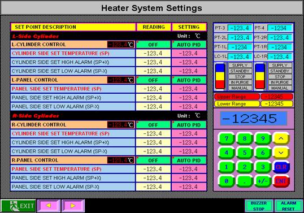The height and width of the screenshot is (213, 304).
Task: Click the ALARM RESET button
Action: pyautogui.click(x=289, y=206)
